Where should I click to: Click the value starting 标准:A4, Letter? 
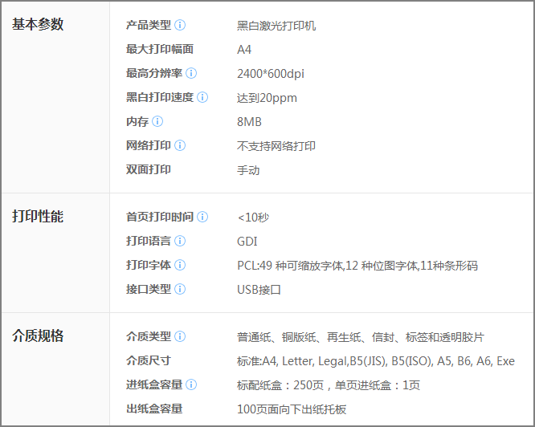(376, 361)
